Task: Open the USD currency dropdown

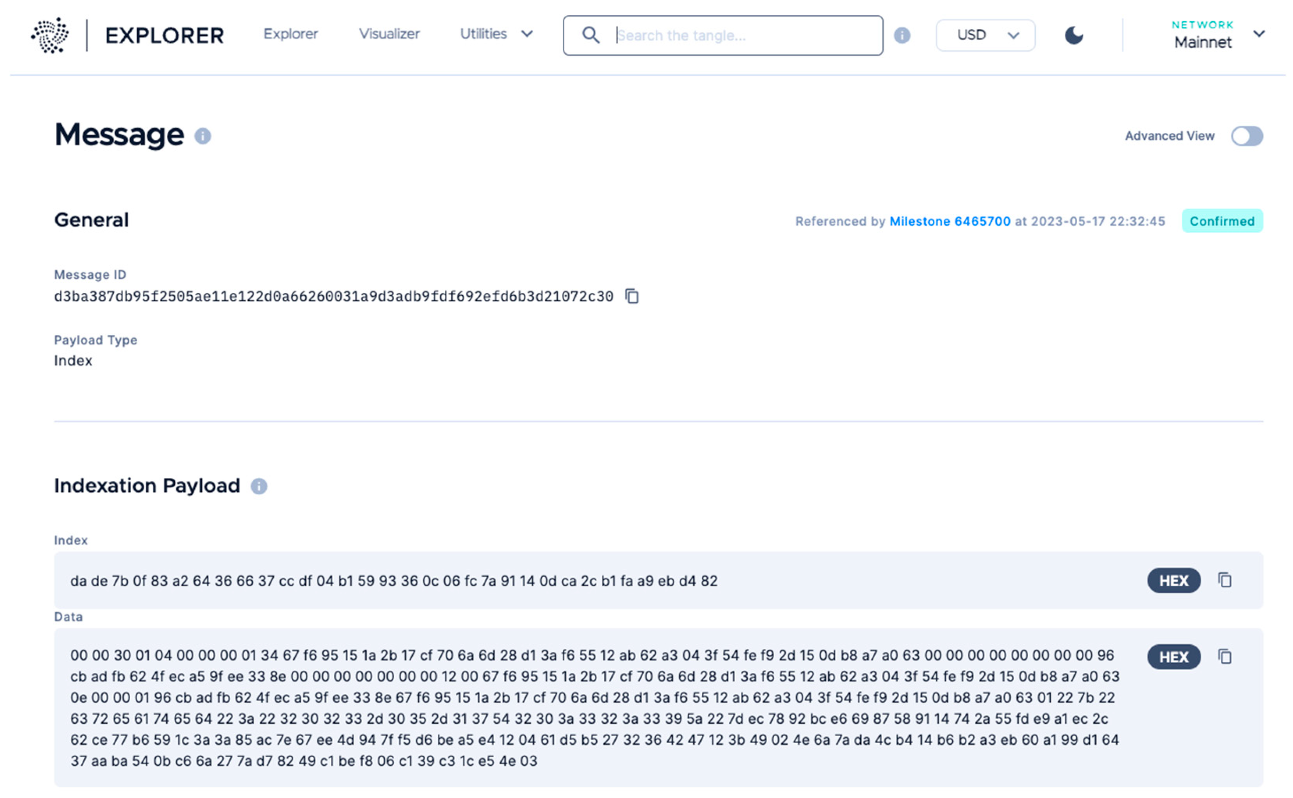Action: pos(985,35)
